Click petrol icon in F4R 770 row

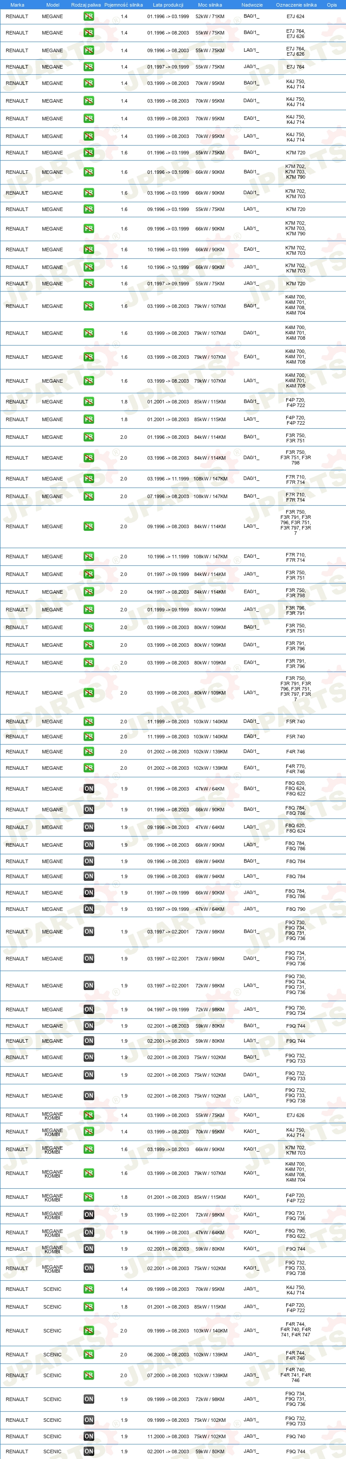tap(89, 768)
